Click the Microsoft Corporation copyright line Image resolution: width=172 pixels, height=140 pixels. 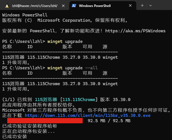click(65, 20)
